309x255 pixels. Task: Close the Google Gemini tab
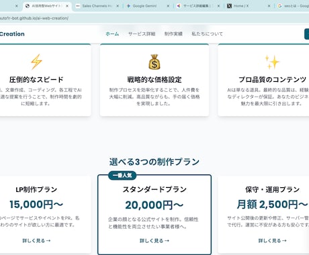pyautogui.click(x=168, y=6)
